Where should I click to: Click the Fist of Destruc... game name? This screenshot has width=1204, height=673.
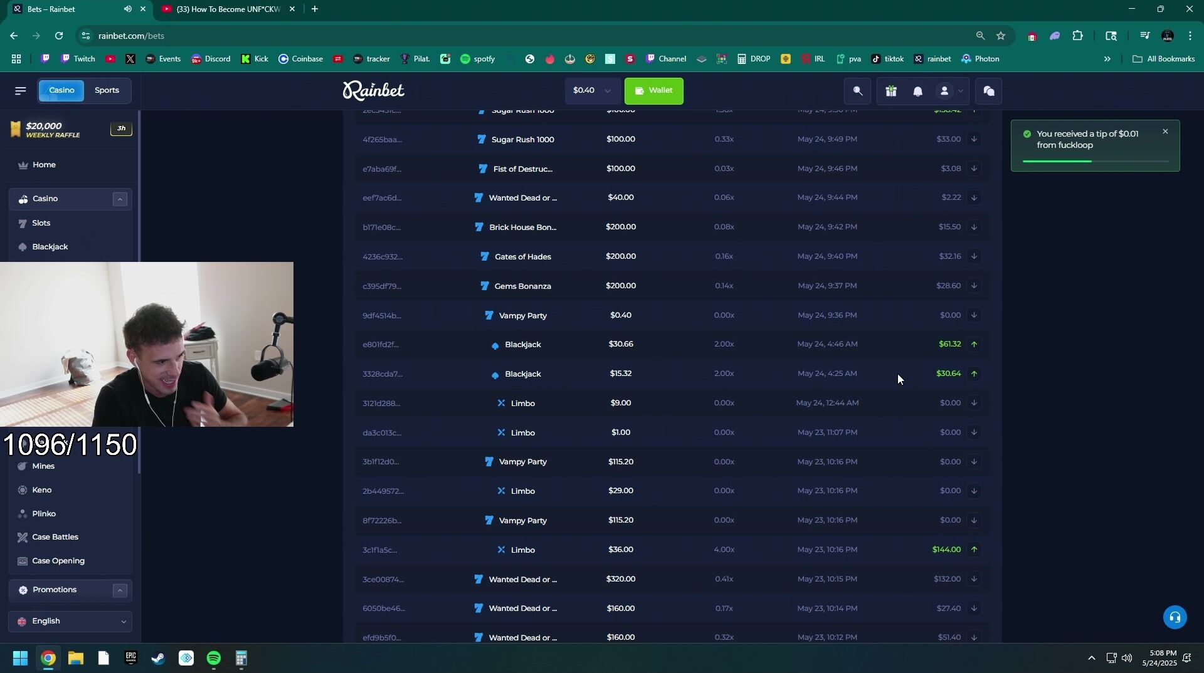pyautogui.click(x=522, y=169)
